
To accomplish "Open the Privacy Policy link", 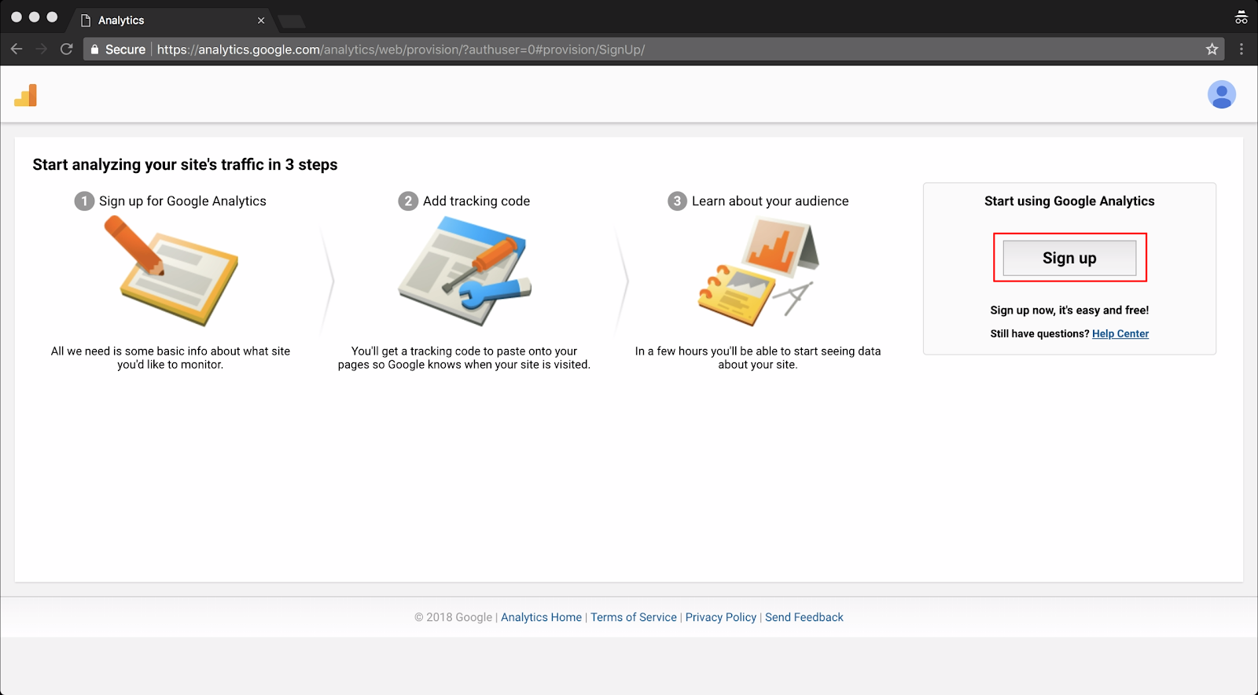I will (721, 617).
